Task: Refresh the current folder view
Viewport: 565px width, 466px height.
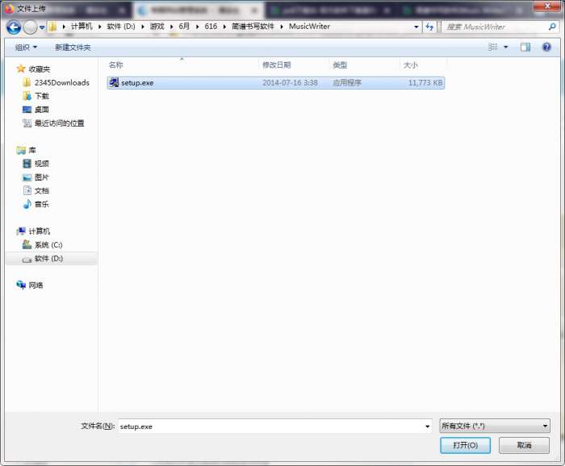Action: pos(429,27)
